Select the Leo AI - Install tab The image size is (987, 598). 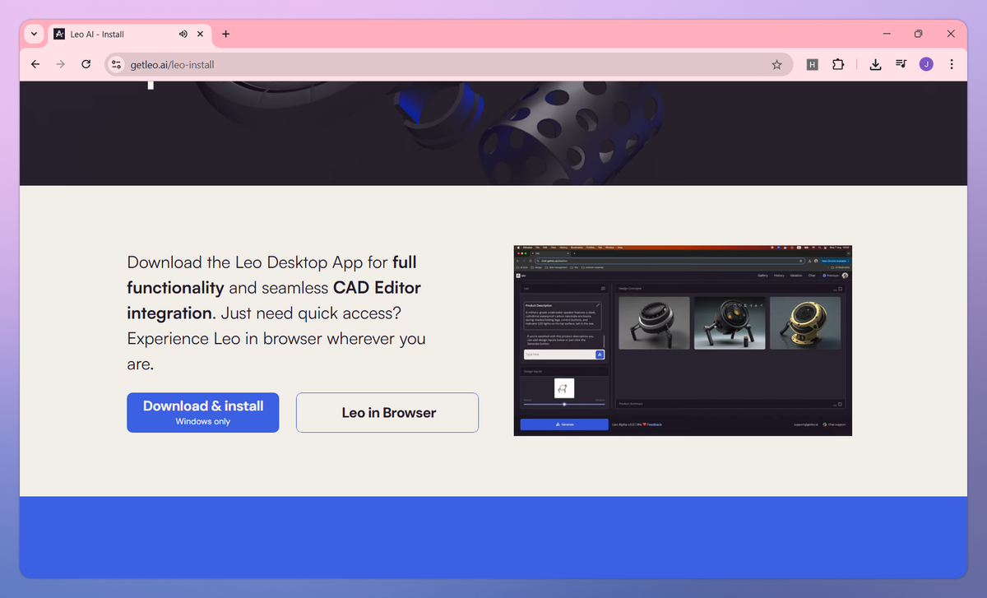pos(128,34)
